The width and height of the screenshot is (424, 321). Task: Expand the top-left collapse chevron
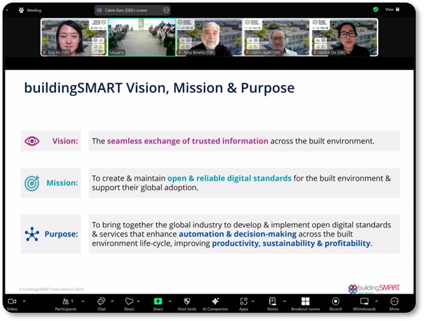[x=7, y=10]
